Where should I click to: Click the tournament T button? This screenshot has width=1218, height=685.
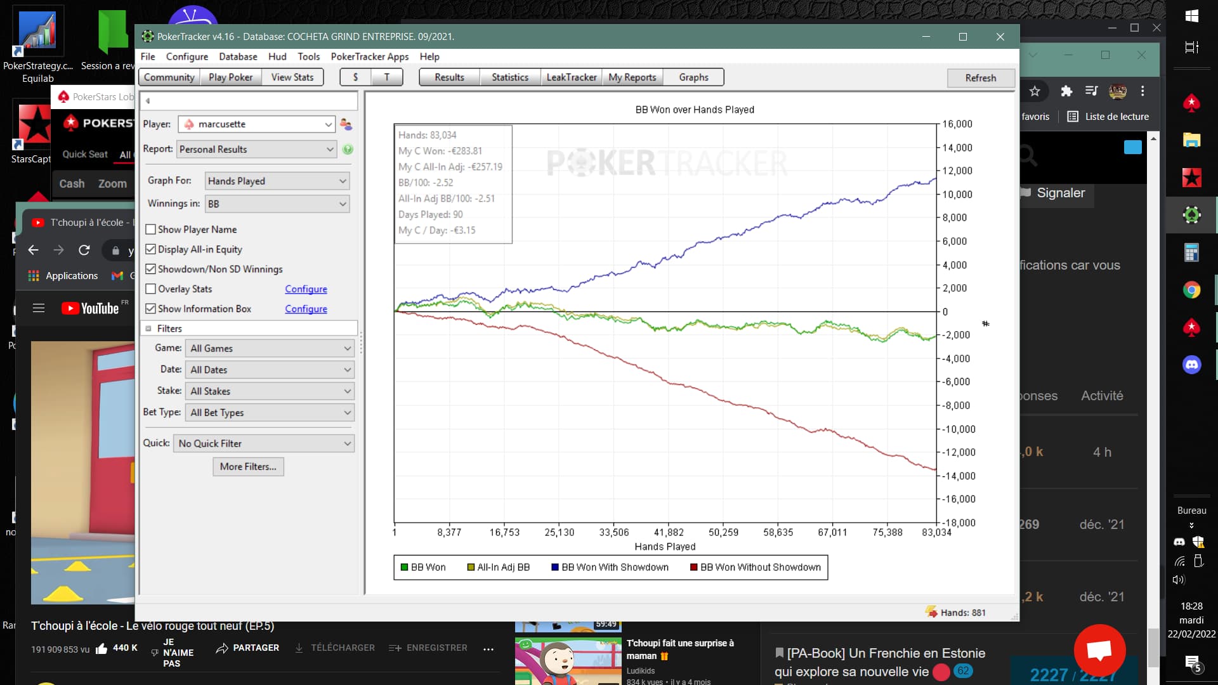[x=387, y=77]
